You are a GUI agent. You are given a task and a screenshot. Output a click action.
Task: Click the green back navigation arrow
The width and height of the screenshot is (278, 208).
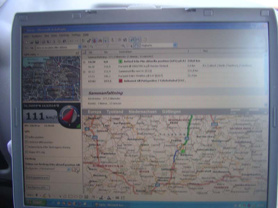(x=27, y=48)
